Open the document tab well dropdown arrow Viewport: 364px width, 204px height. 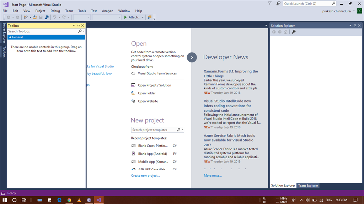point(266,26)
